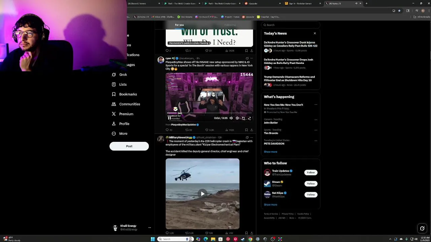The width and height of the screenshot is (431, 242).
Task: Follow Train Updates
Action: (311, 172)
